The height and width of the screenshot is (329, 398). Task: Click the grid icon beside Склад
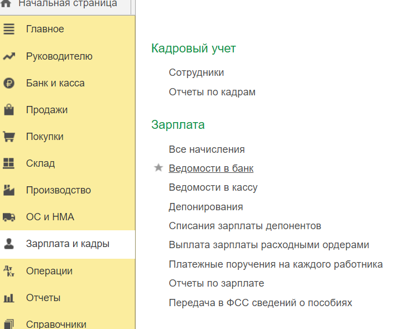pyautogui.click(x=9, y=163)
